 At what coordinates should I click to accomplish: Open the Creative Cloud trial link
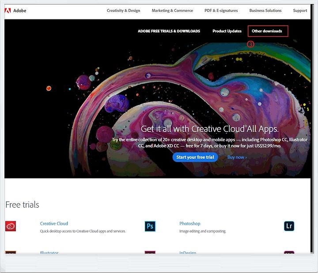(x=54, y=223)
